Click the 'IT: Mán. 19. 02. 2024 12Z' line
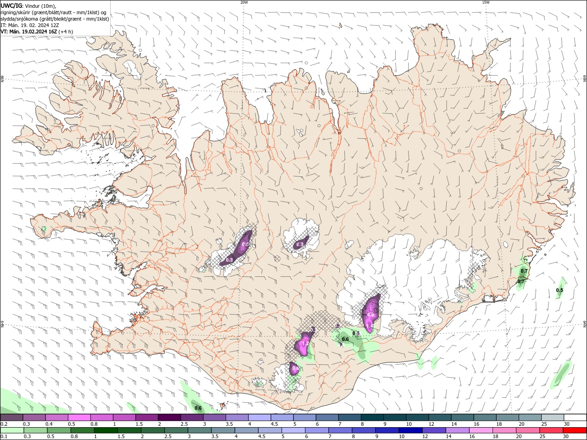 30,25
